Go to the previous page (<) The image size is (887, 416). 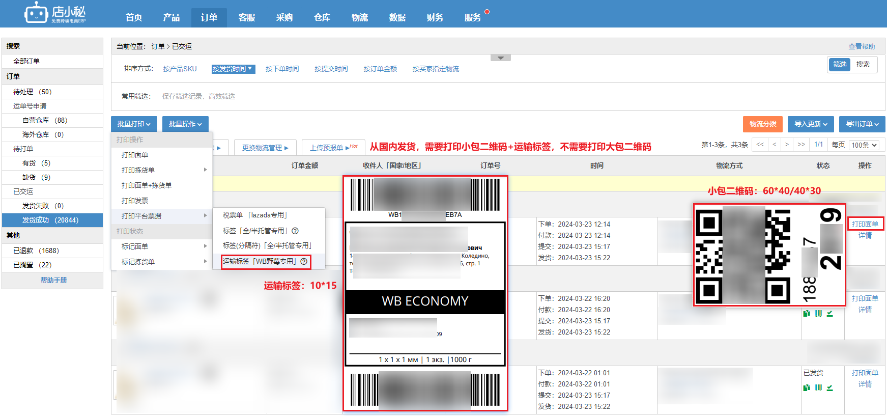pyautogui.click(x=775, y=145)
